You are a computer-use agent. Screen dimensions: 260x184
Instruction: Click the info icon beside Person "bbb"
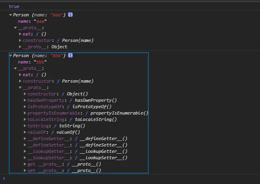(70, 55)
